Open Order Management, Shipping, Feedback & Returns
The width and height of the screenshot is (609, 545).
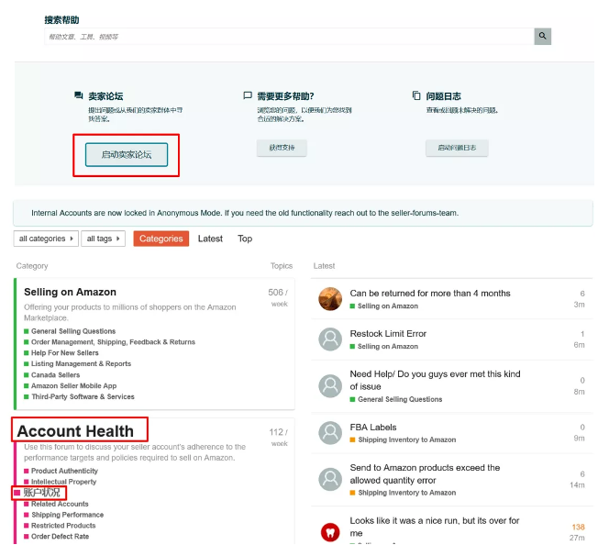(x=113, y=342)
